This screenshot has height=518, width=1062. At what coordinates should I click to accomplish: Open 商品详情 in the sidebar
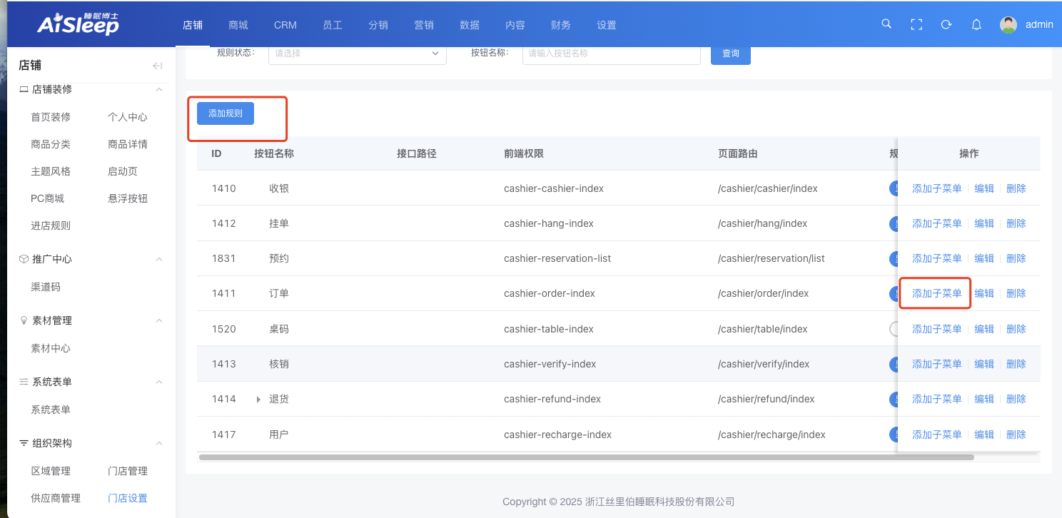point(128,144)
